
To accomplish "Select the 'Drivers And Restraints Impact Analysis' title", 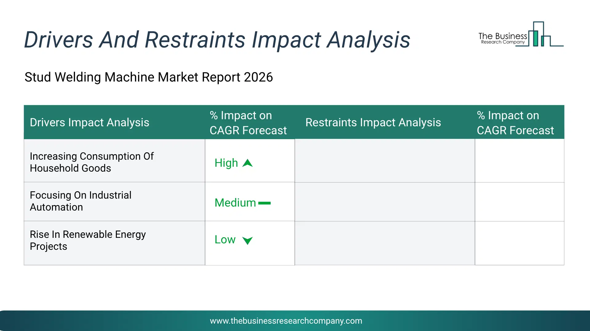I will tap(217, 40).
